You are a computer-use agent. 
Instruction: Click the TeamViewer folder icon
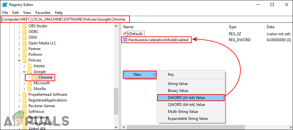[25, 117]
